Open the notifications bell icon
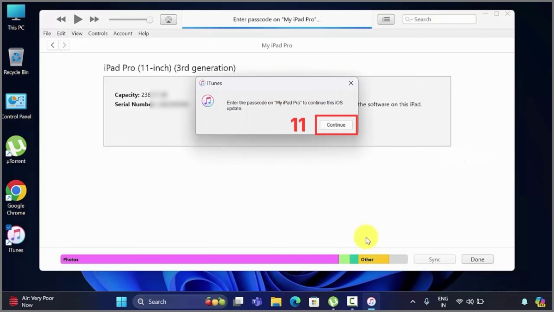 point(524,302)
